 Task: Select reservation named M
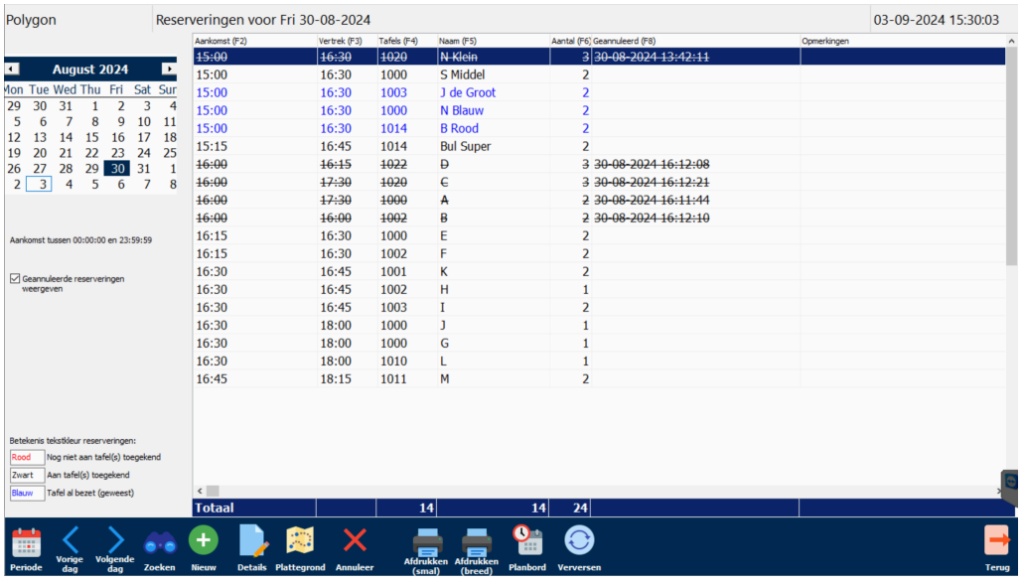[x=600, y=378]
